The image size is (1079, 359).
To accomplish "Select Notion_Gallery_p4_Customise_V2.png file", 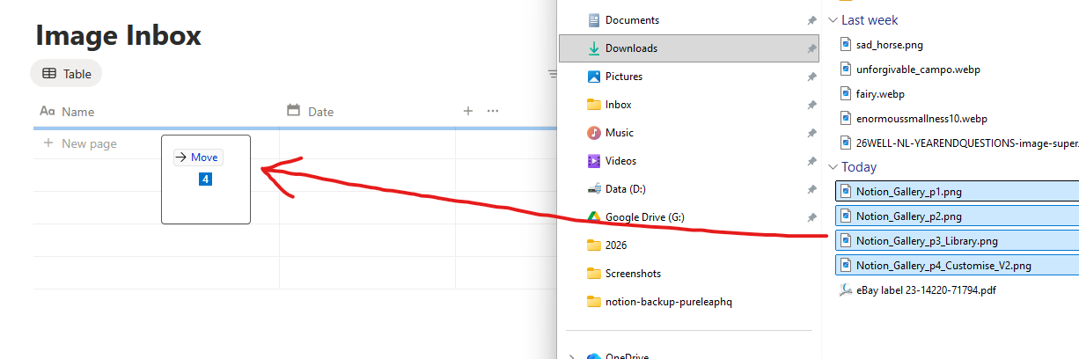I will pyautogui.click(x=957, y=265).
